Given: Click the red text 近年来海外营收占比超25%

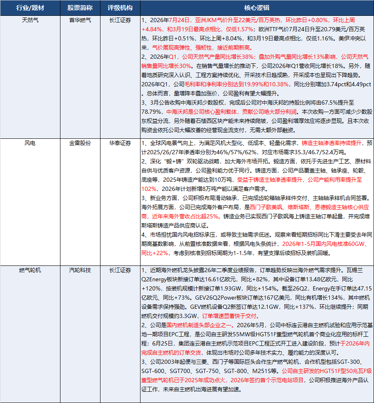Looking at the screenshot, I should point(185,216).
